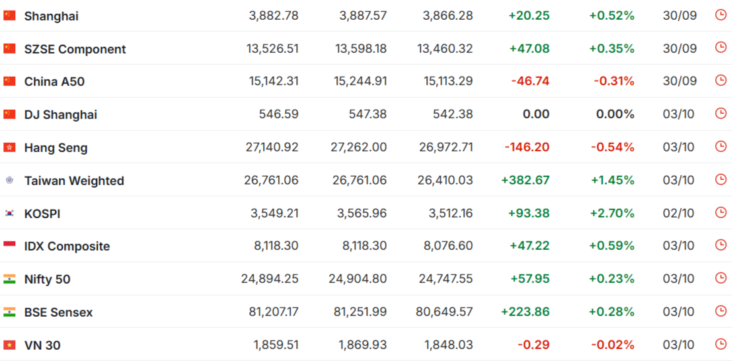
Task: Click the clock icon for SZSE Component
Action: [x=720, y=48]
